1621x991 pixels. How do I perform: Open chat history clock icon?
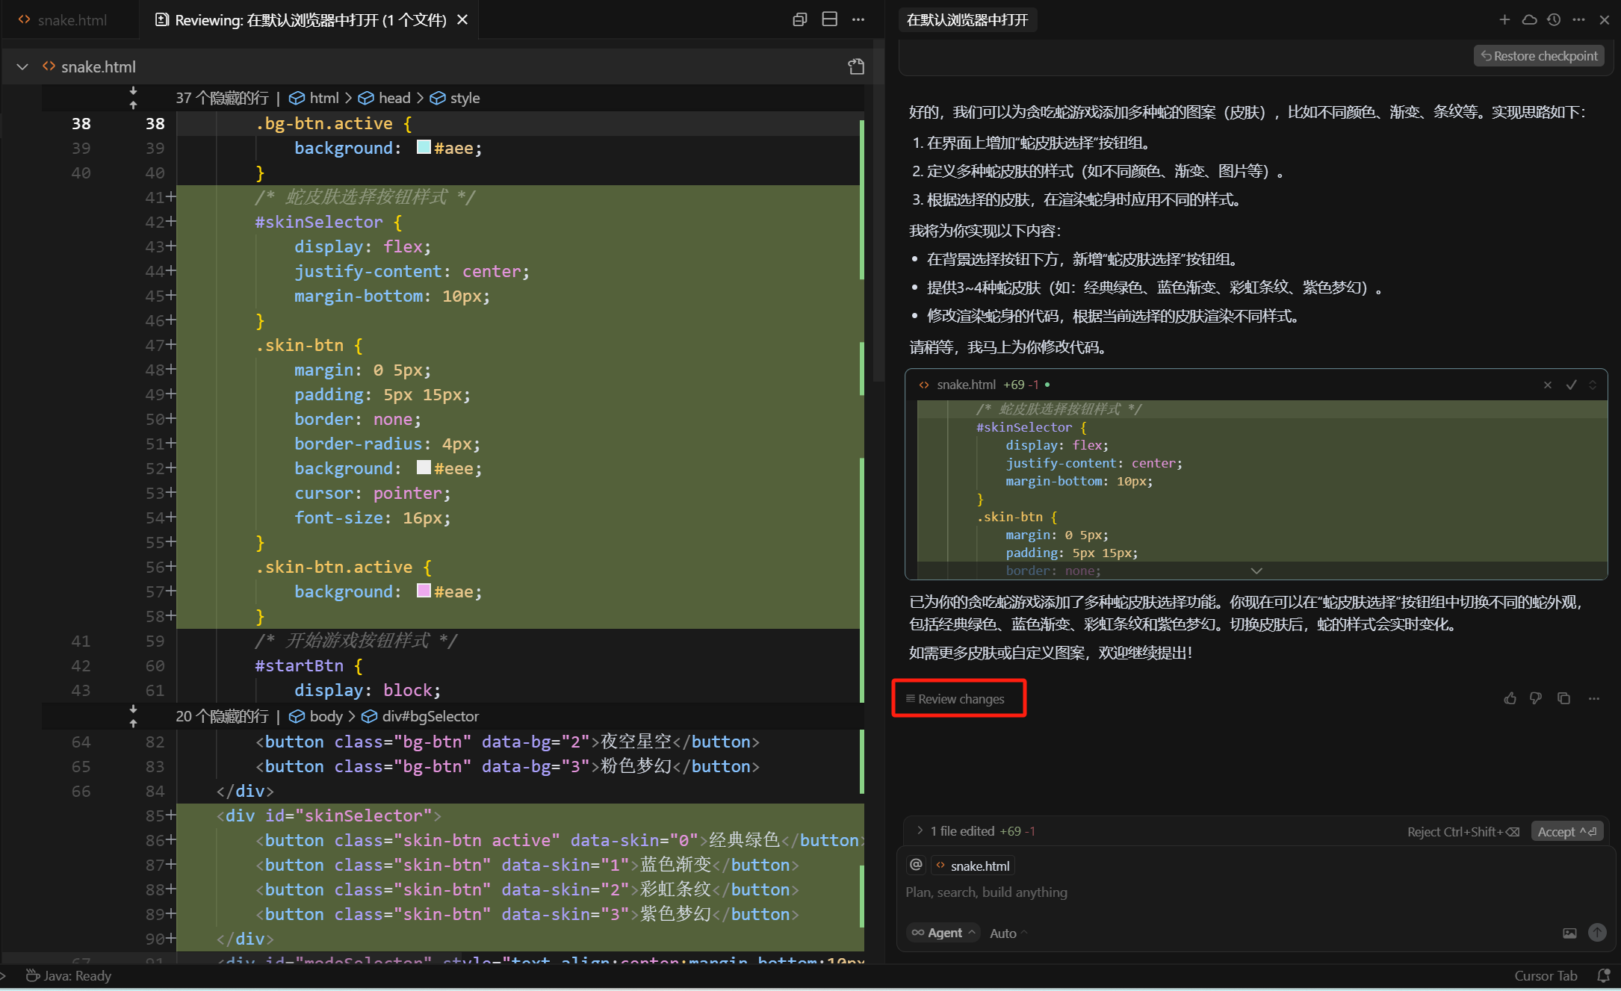(x=1554, y=19)
